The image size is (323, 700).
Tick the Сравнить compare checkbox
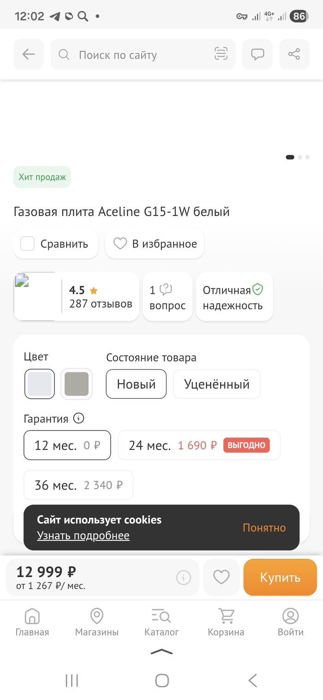pos(28,244)
